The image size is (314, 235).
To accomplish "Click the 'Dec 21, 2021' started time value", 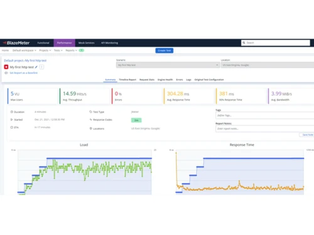I will (50, 120).
